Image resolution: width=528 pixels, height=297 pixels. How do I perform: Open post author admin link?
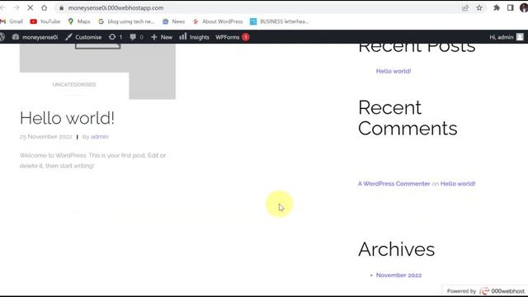[x=99, y=137]
